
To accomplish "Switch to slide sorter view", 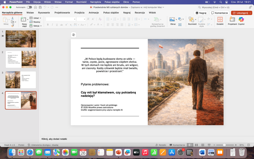I will tap(197, 145).
